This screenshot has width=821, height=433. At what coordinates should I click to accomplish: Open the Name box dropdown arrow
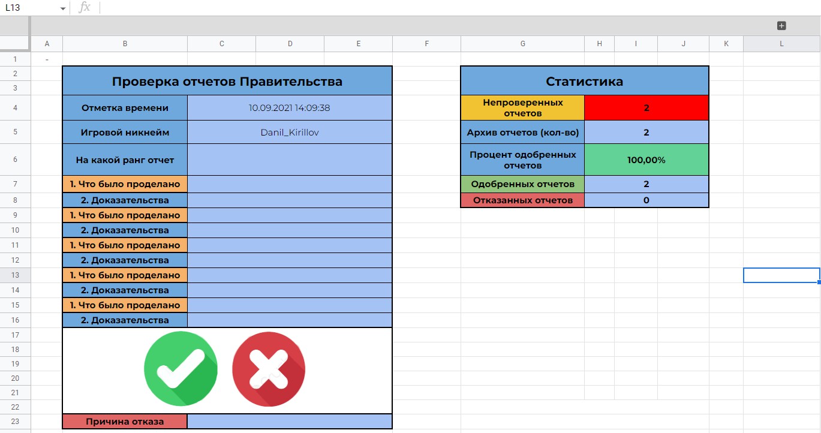pyautogui.click(x=63, y=8)
